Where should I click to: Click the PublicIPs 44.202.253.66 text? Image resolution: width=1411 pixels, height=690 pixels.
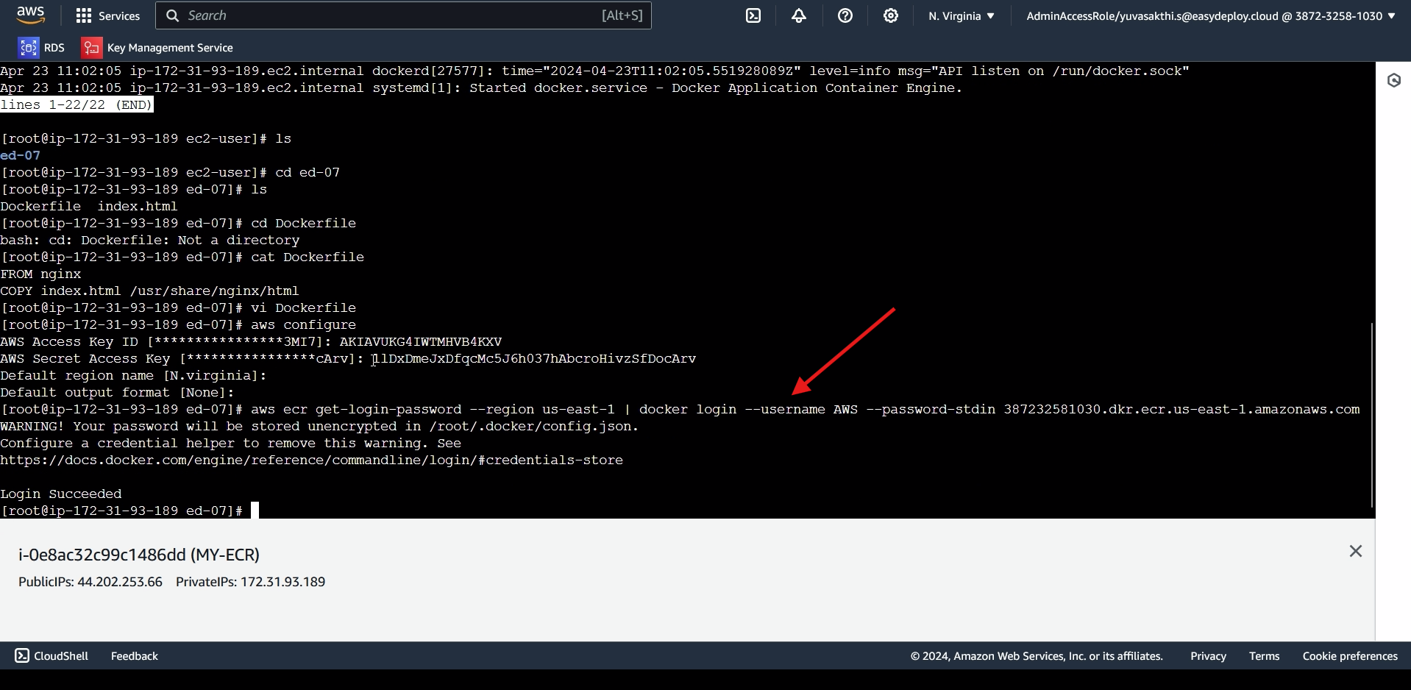90,582
